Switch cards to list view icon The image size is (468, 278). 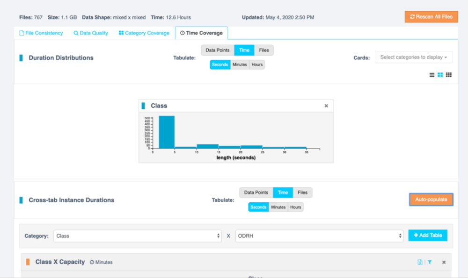432,75
